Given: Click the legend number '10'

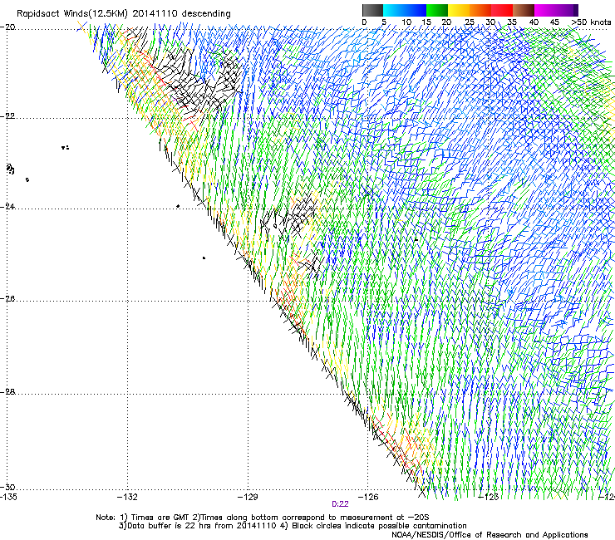Looking at the screenshot, I should click(406, 22).
